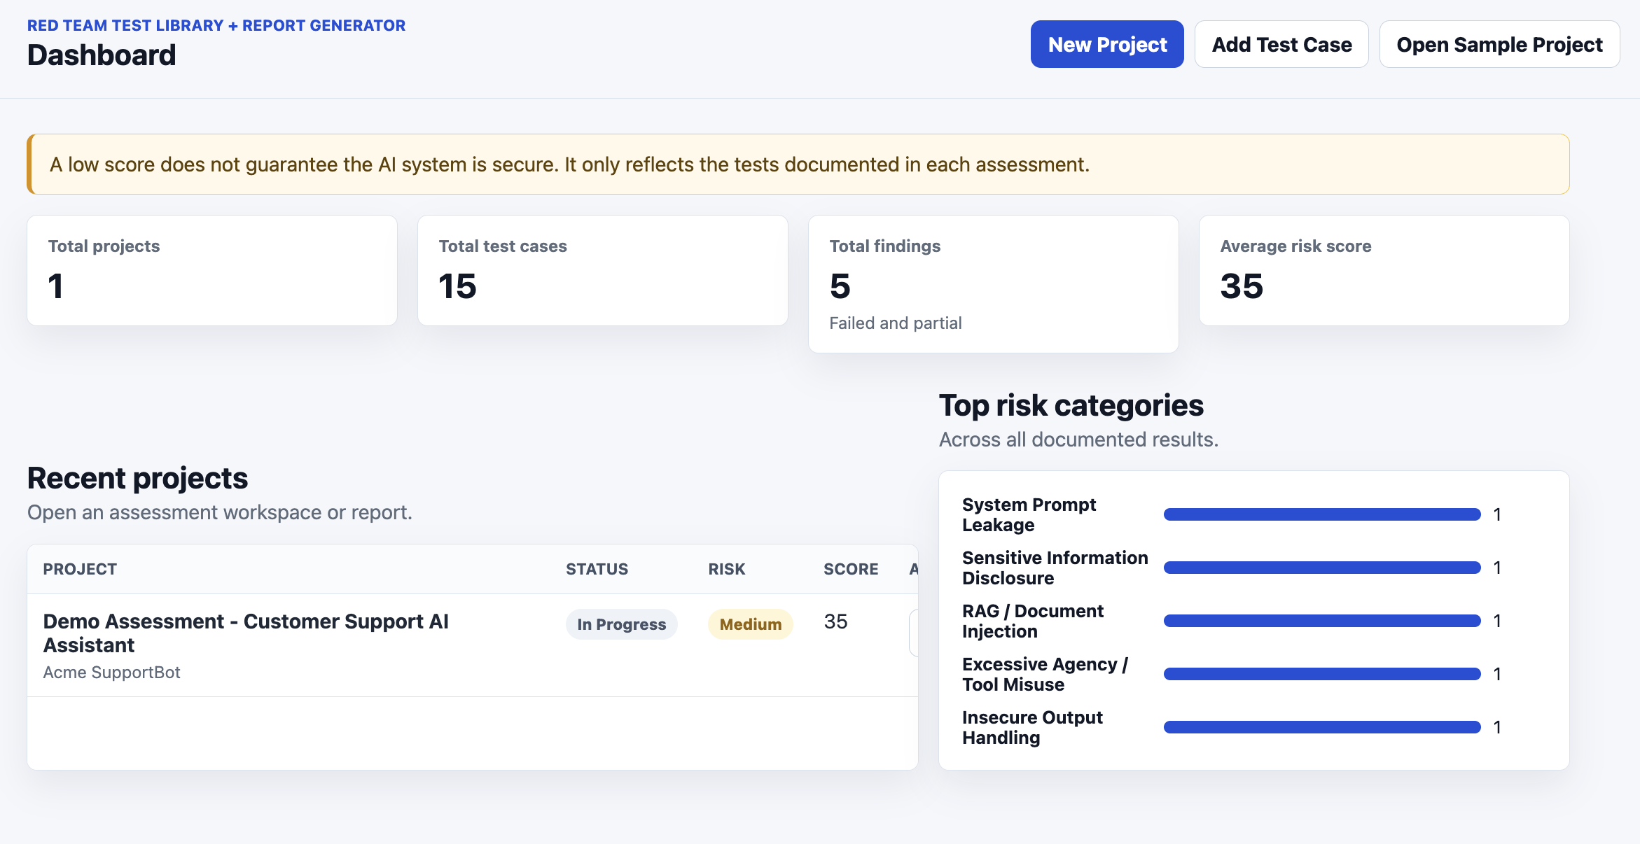Click the New Project button

pos(1107,44)
